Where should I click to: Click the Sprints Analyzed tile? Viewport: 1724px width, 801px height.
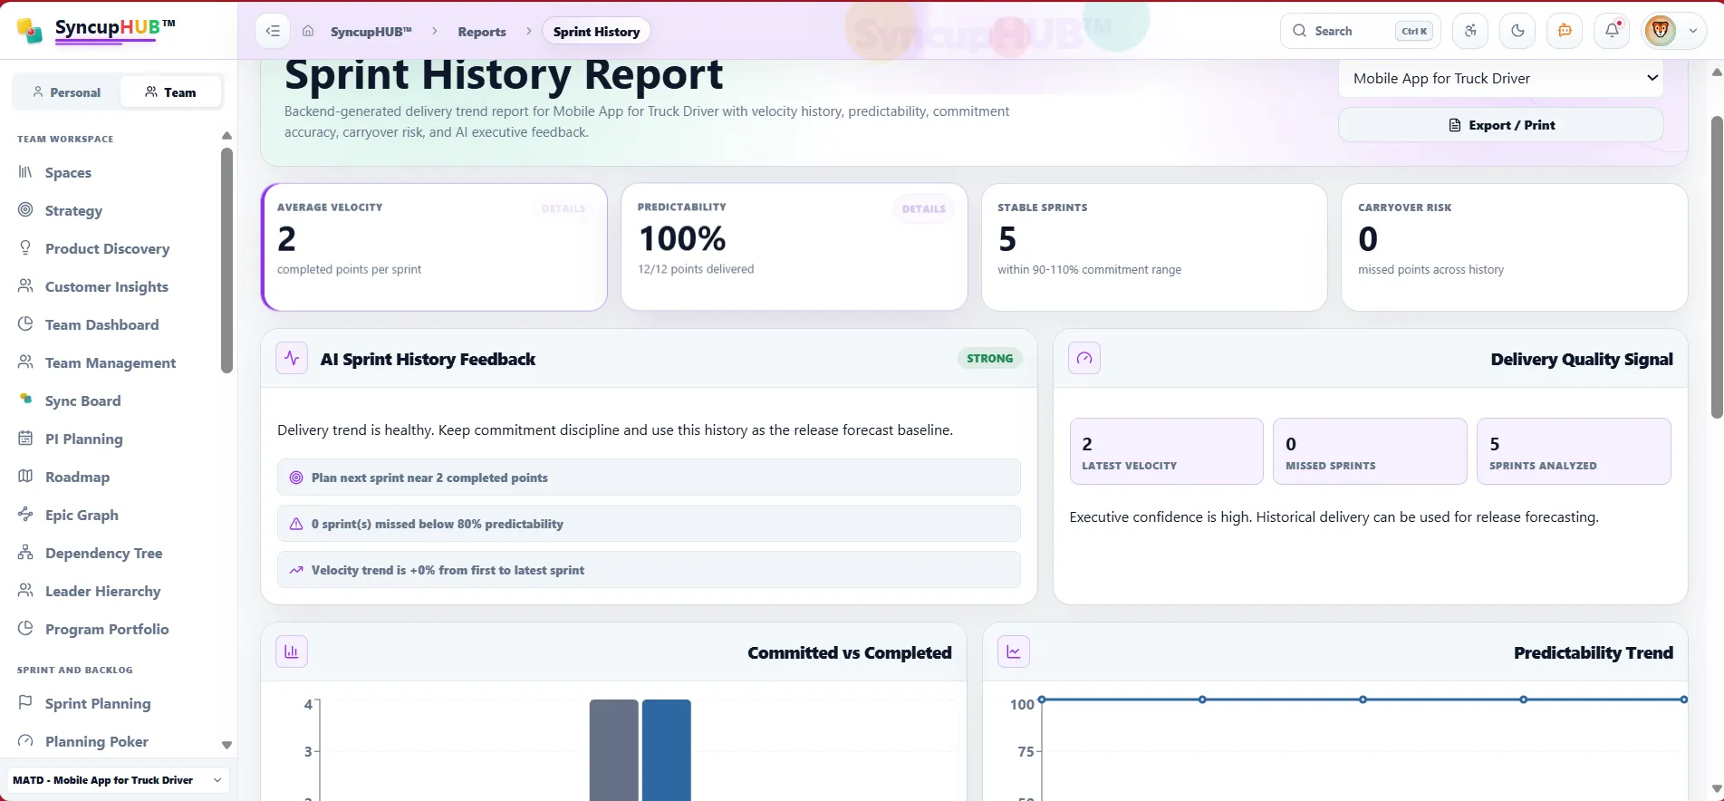(x=1574, y=451)
